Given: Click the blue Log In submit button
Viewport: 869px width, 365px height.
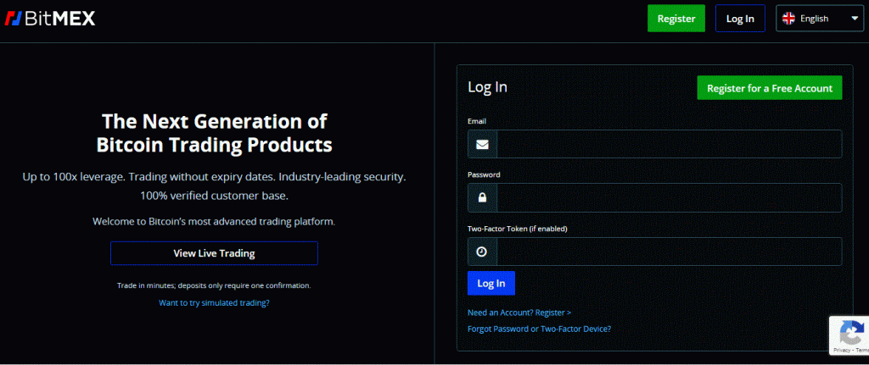Looking at the screenshot, I should pos(491,283).
